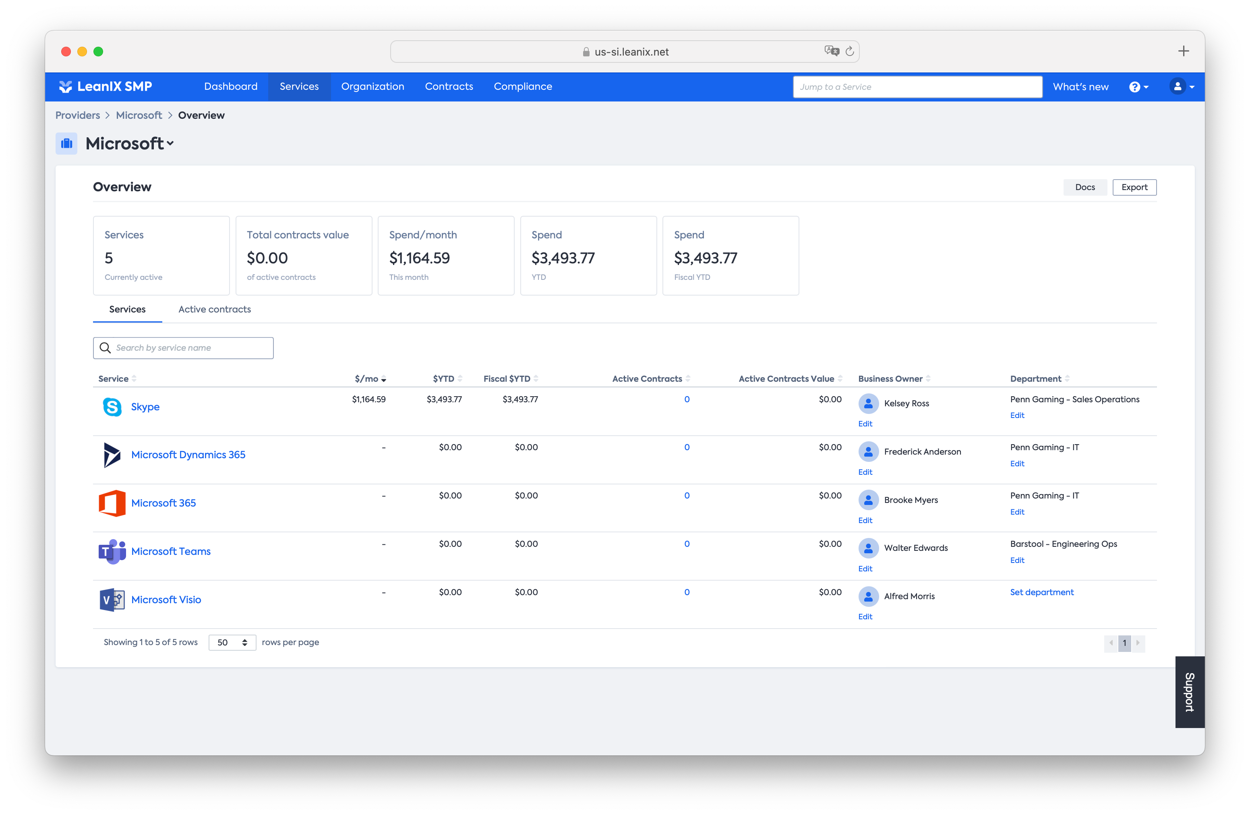This screenshot has width=1250, height=815.
Task: Click the Microsoft Teams logo
Action: click(112, 551)
